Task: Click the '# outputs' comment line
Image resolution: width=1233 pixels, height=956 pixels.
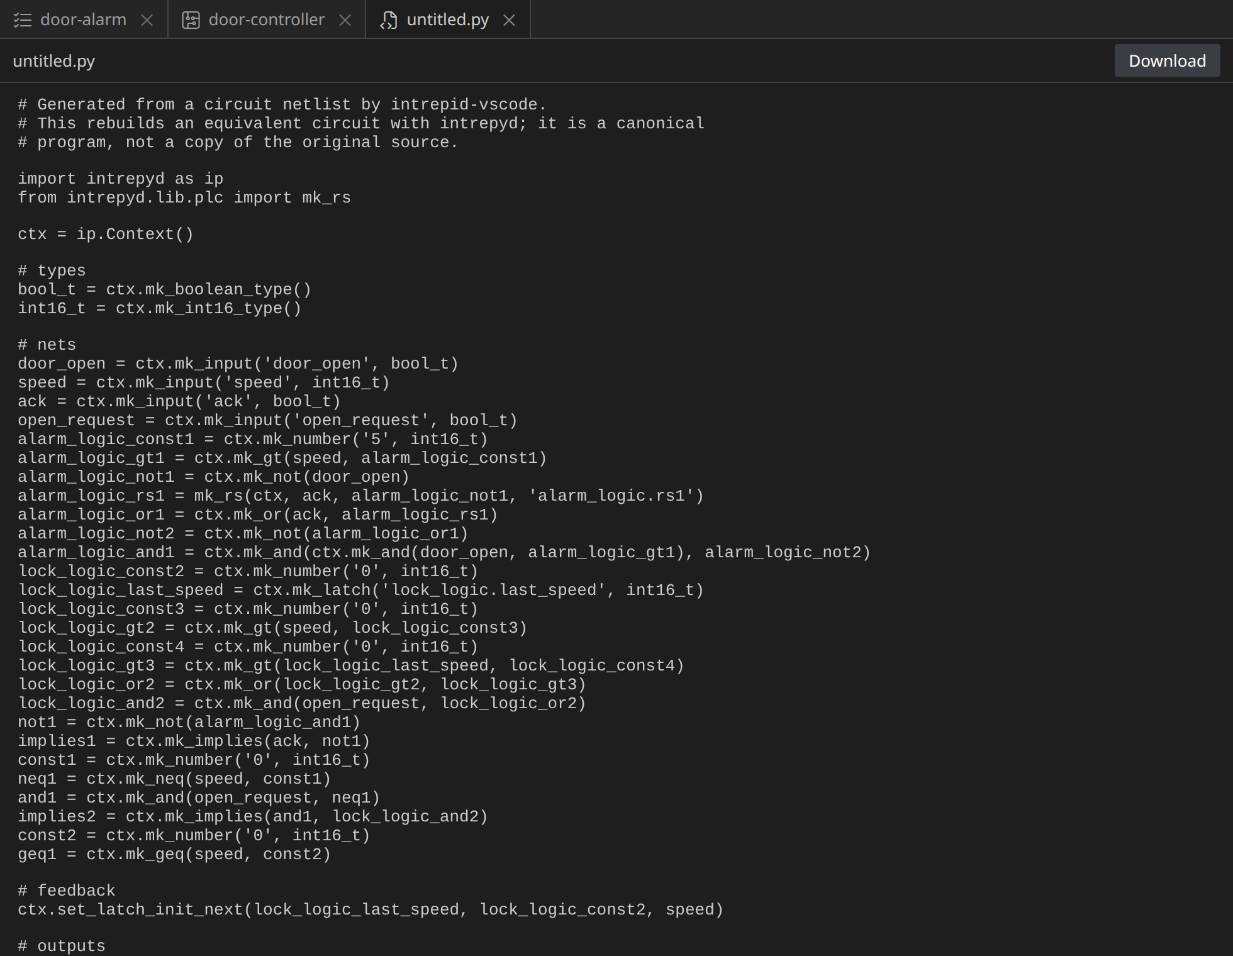Action: [x=62, y=946]
